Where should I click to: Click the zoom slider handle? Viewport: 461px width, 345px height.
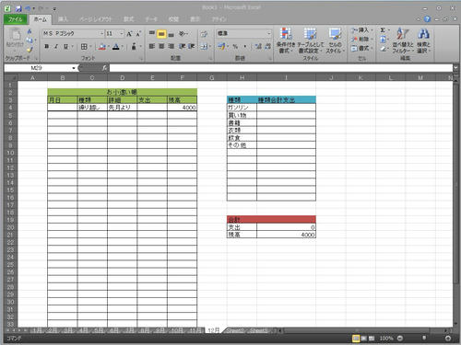(x=424, y=339)
